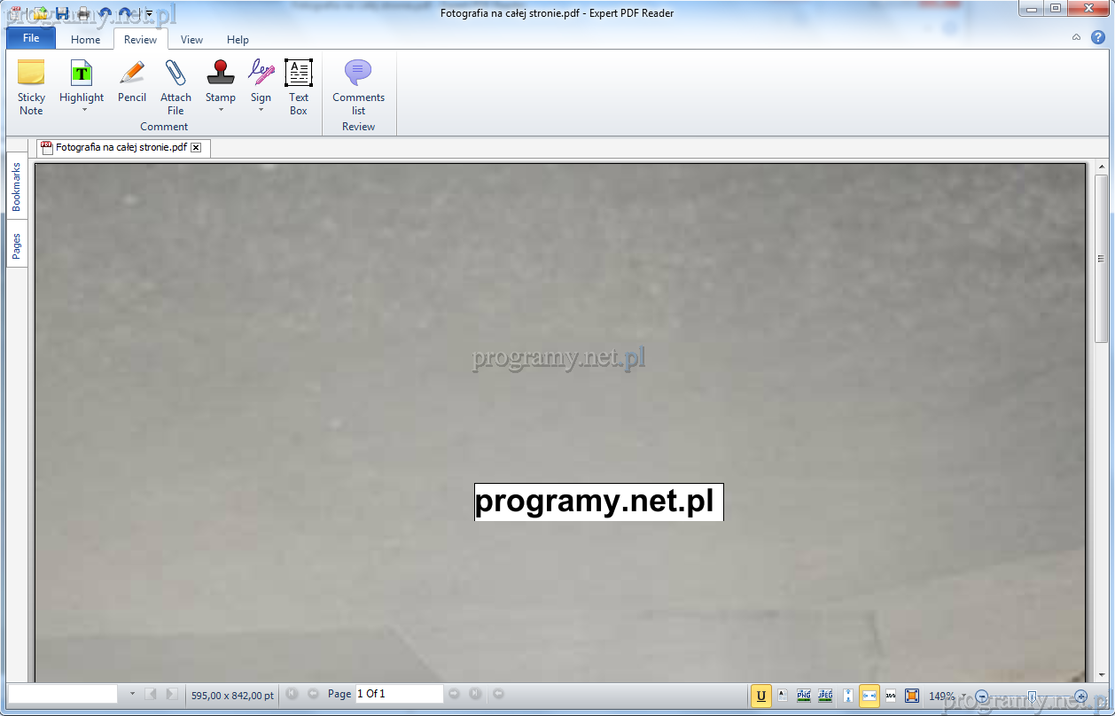Select the Sticky Note tool
The height and width of the screenshot is (716, 1115).
coord(31,88)
